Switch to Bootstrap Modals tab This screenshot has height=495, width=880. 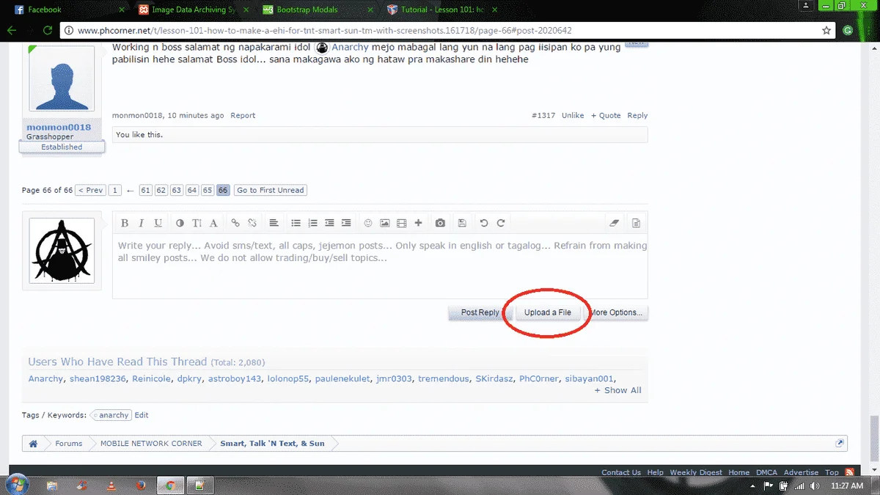pyautogui.click(x=319, y=10)
